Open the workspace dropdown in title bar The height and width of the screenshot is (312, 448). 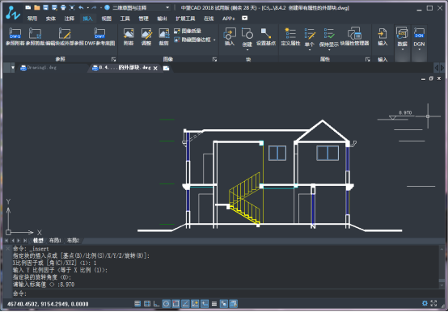click(x=167, y=8)
